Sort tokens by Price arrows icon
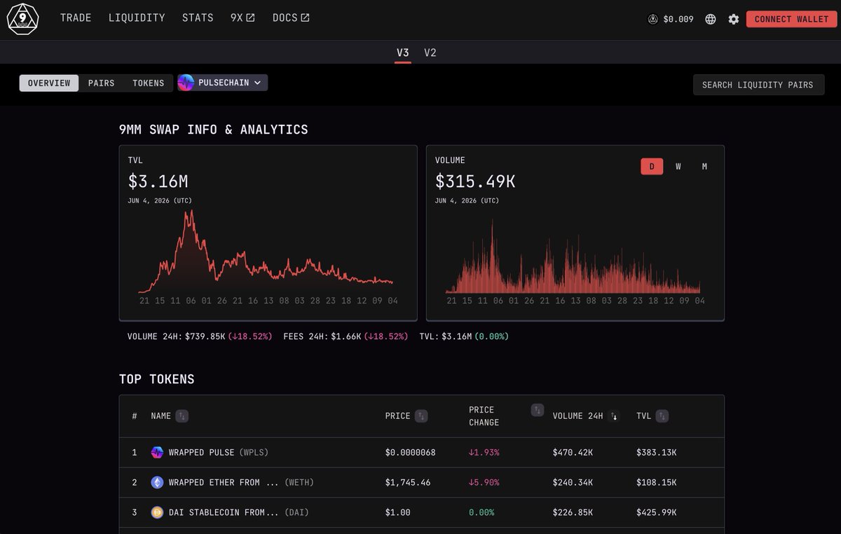Viewport: 841px width, 534px height. pyautogui.click(x=421, y=416)
